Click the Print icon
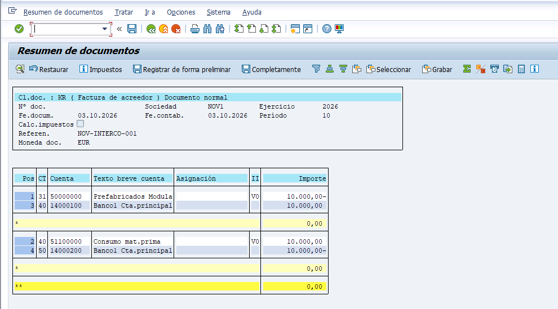558x309 pixels. click(x=194, y=29)
